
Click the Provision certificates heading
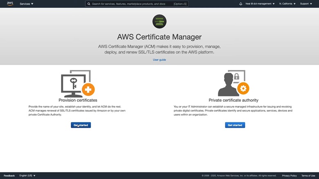pos(78,100)
